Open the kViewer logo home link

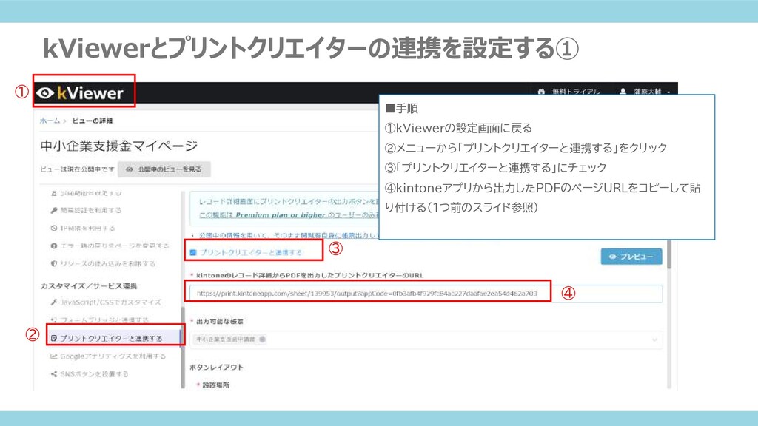[80, 92]
